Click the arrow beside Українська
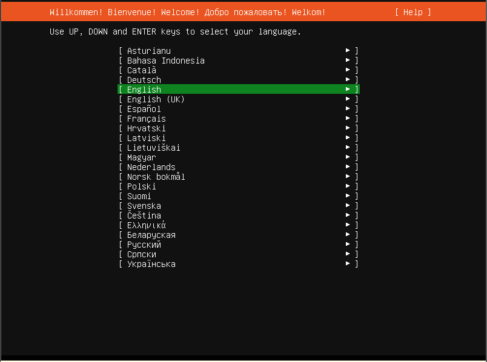This screenshot has width=487, height=362. [348, 264]
